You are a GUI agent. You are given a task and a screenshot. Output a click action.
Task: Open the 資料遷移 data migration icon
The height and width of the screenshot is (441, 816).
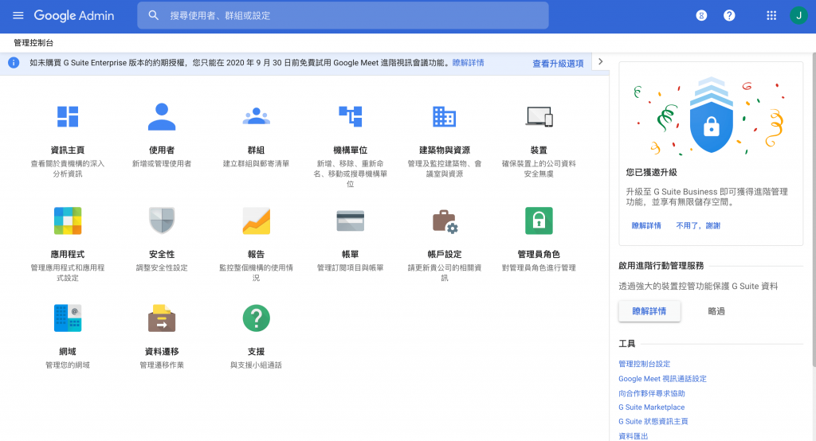tap(162, 318)
